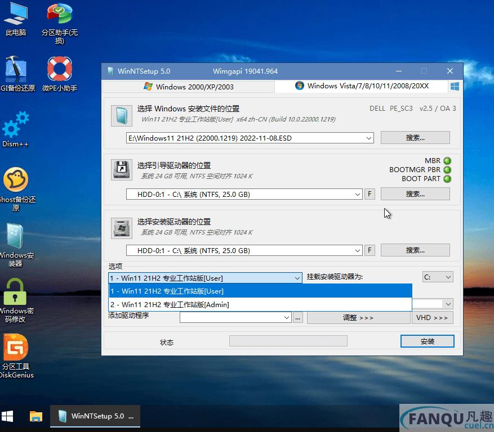Expand the 添加驱动程序 dropdown

(286, 318)
